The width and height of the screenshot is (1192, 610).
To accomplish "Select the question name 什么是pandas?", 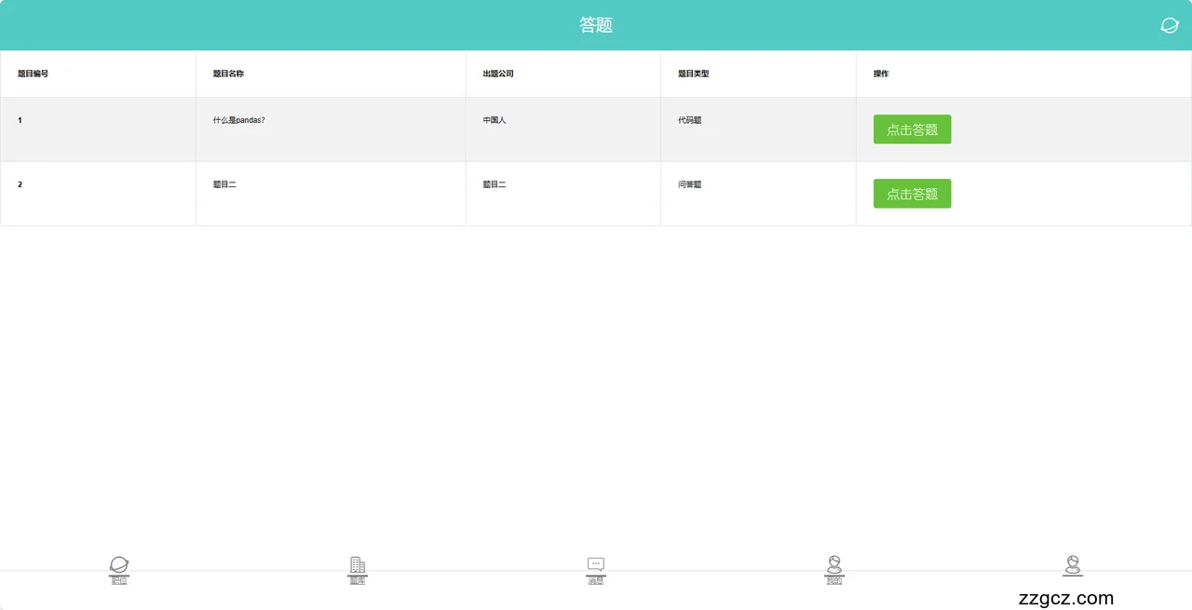I will (x=239, y=120).
